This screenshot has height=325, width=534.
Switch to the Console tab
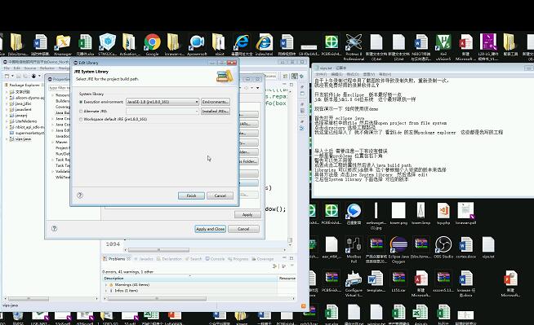(215, 259)
